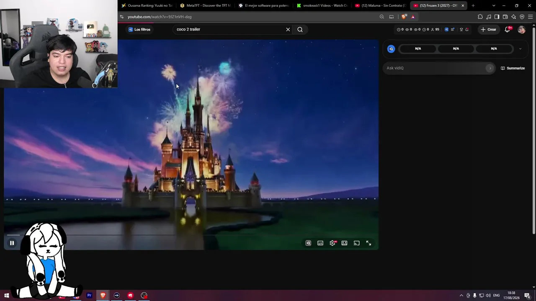
Task: Expand the vidIQ score panel chevron
Action: [520, 48]
